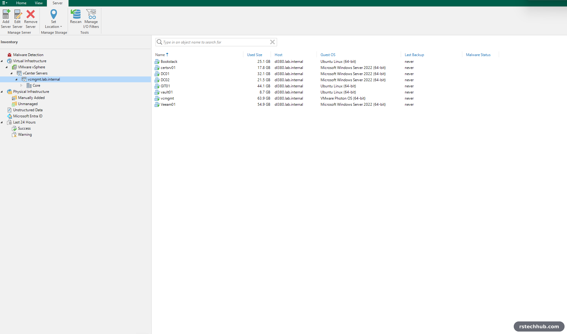Viewport: 567px width, 334px height.
Task: Click the search magnifier icon
Action: [x=159, y=42]
